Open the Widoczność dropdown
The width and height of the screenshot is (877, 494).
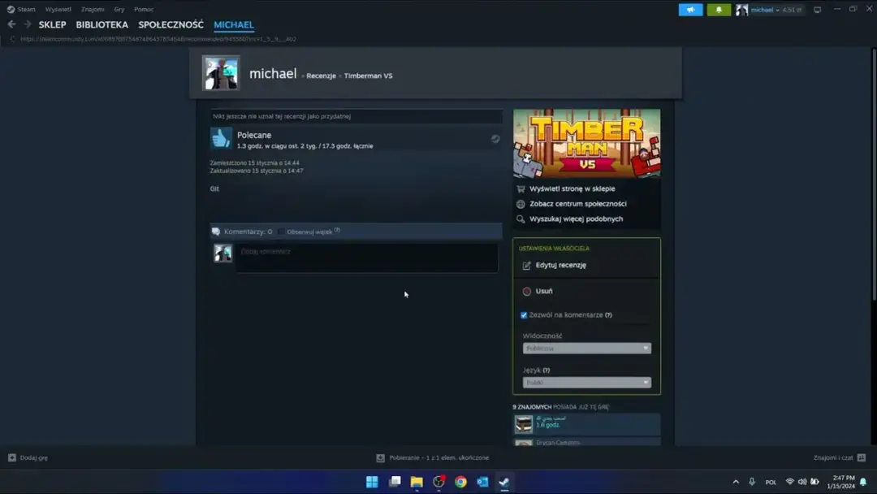586,348
